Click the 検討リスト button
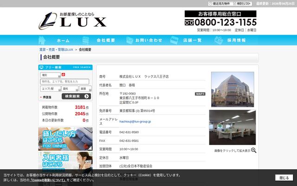The image size is (297, 186). pyautogui.click(x=242, y=4)
